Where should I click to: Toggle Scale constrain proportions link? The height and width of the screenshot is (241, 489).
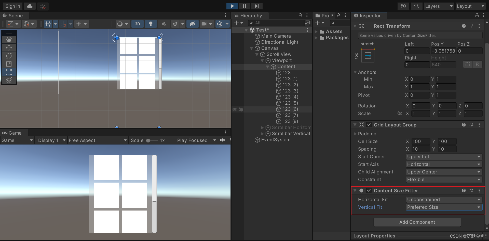click(400, 113)
